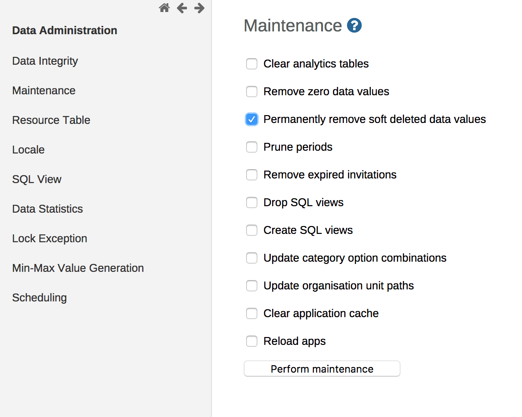Toggle the Clear application cache checkbox

click(x=252, y=313)
